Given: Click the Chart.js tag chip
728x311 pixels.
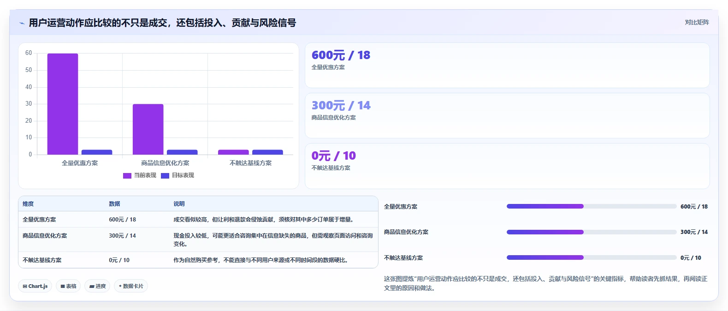Looking at the screenshot, I should click(x=35, y=286).
